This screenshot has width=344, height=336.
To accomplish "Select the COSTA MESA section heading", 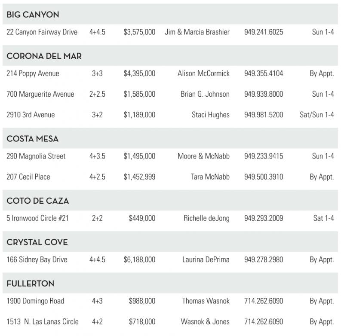I will click(x=32, y=139).
